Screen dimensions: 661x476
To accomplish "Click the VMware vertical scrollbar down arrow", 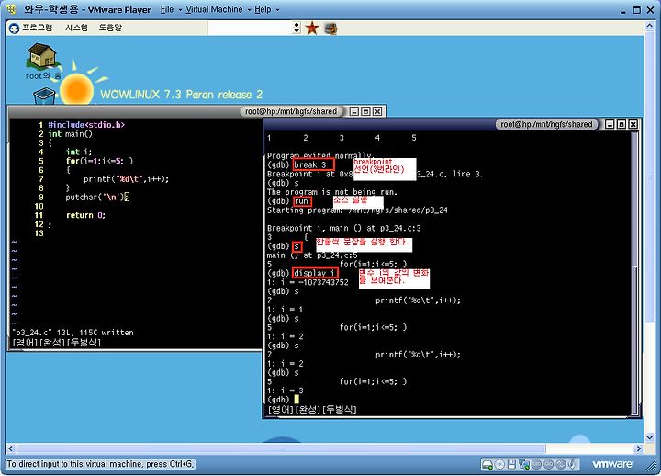I will point(650,437).
